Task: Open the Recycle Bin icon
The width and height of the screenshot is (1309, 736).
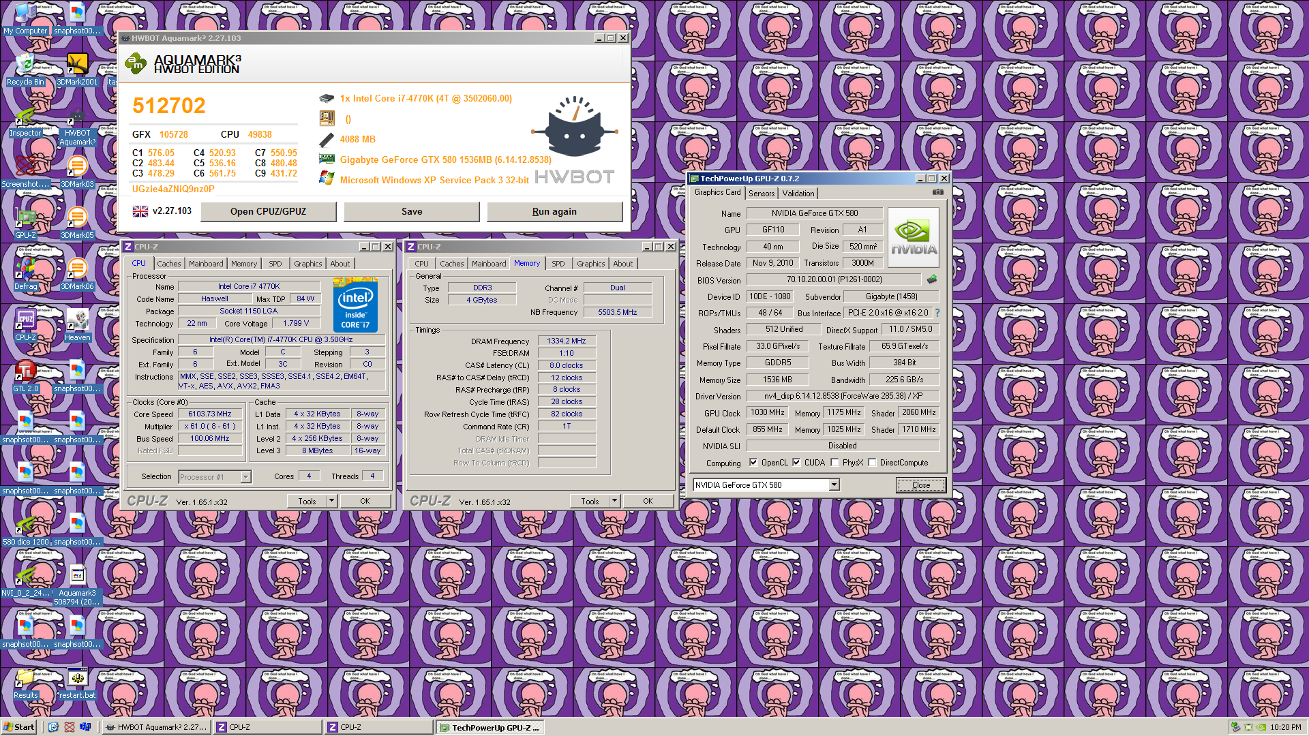Action: (25, 70)
